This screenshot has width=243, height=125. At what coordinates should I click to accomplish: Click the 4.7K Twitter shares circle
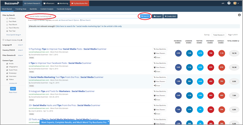pos(200,53)
